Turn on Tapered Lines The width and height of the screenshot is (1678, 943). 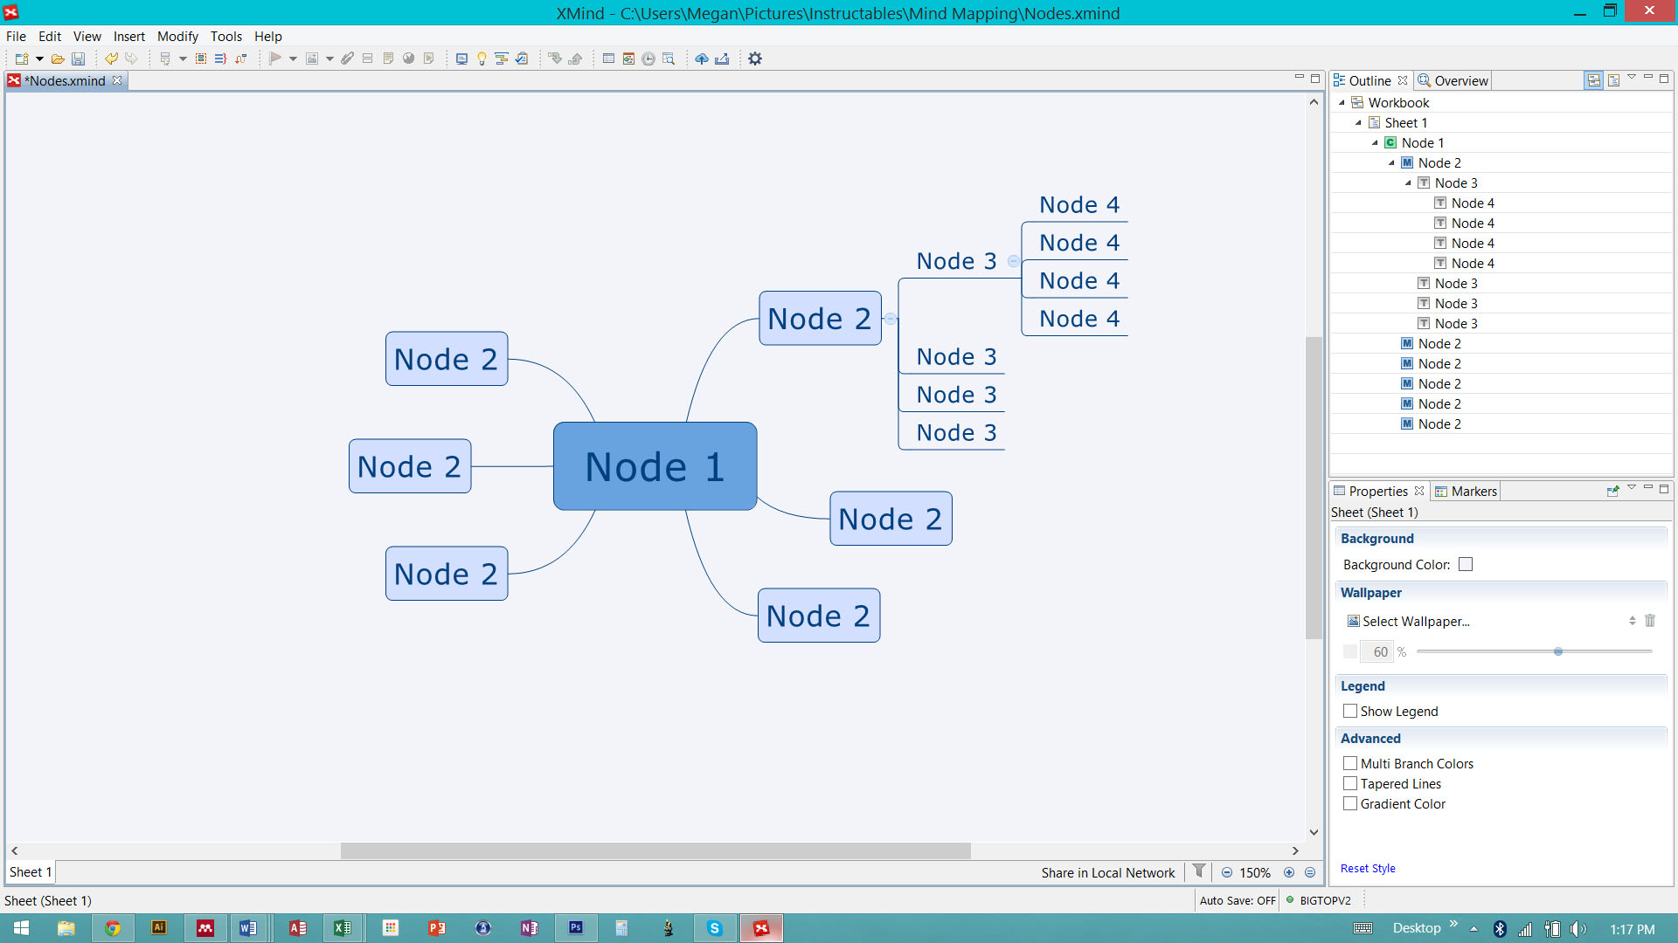point(1350,783)
